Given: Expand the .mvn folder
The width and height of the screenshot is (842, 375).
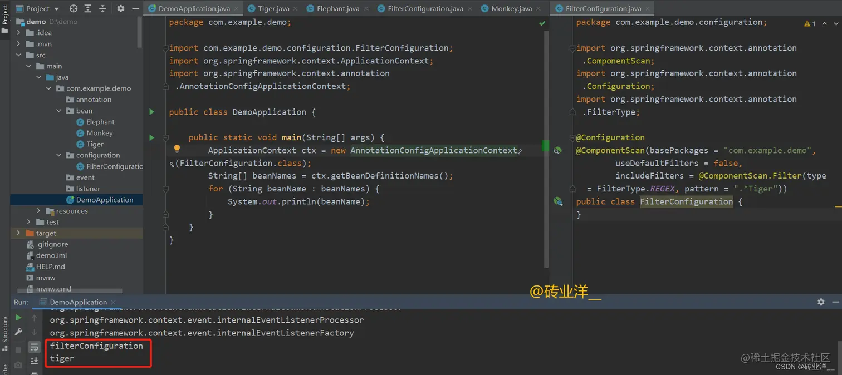Looking at the screenshot, I should pyautogui.click(x=18, y=44).
